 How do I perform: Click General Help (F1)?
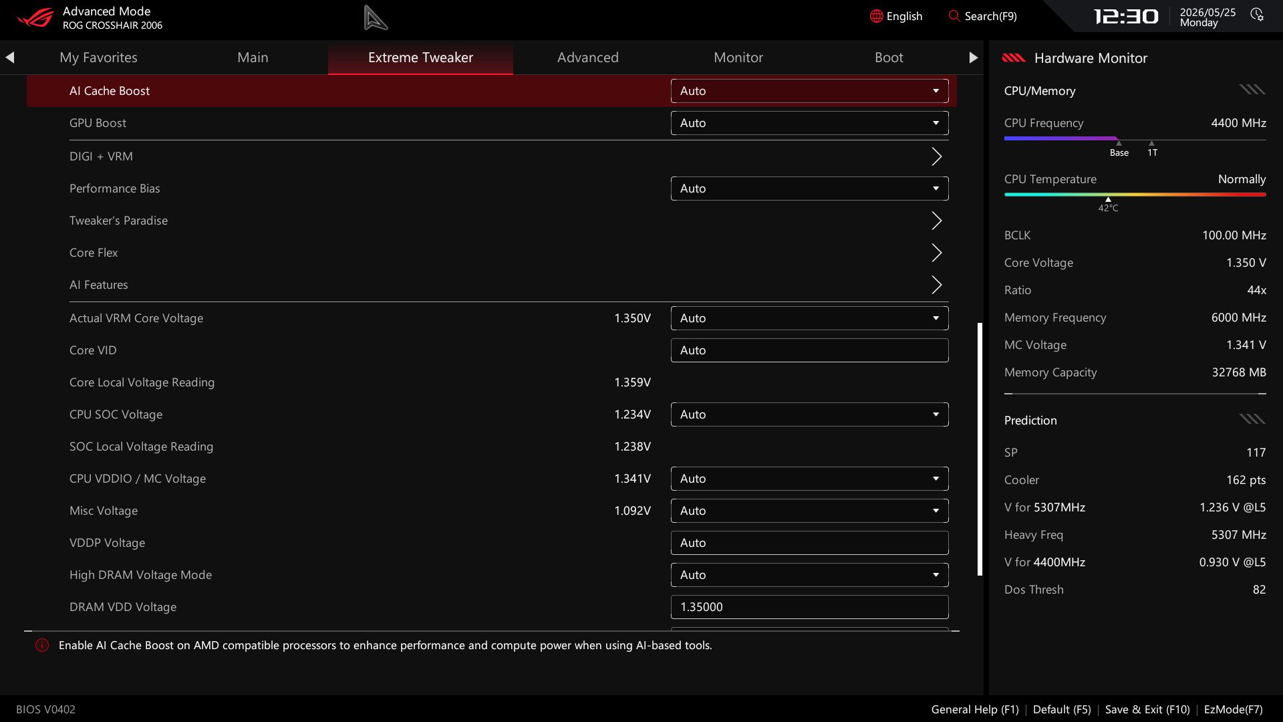click(x=975, y=709)
